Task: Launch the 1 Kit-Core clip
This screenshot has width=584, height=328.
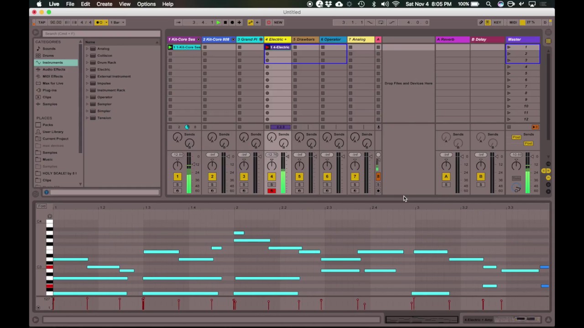Action: point(170,47)
